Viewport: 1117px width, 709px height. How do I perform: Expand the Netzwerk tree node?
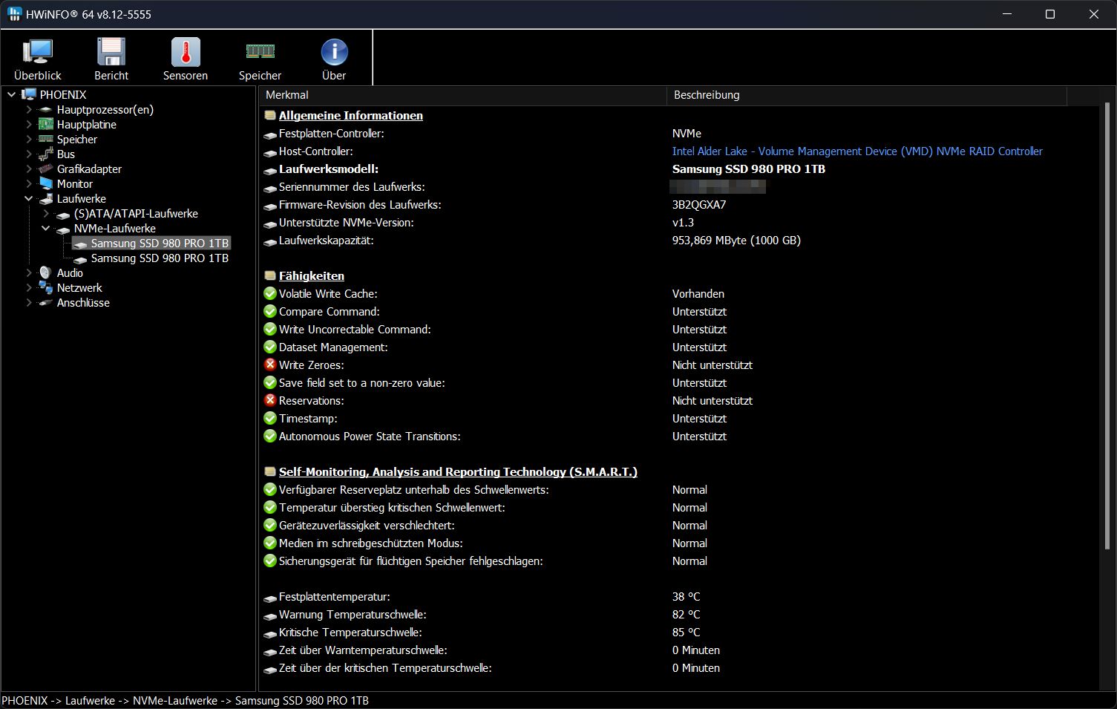tap(29, 287)
